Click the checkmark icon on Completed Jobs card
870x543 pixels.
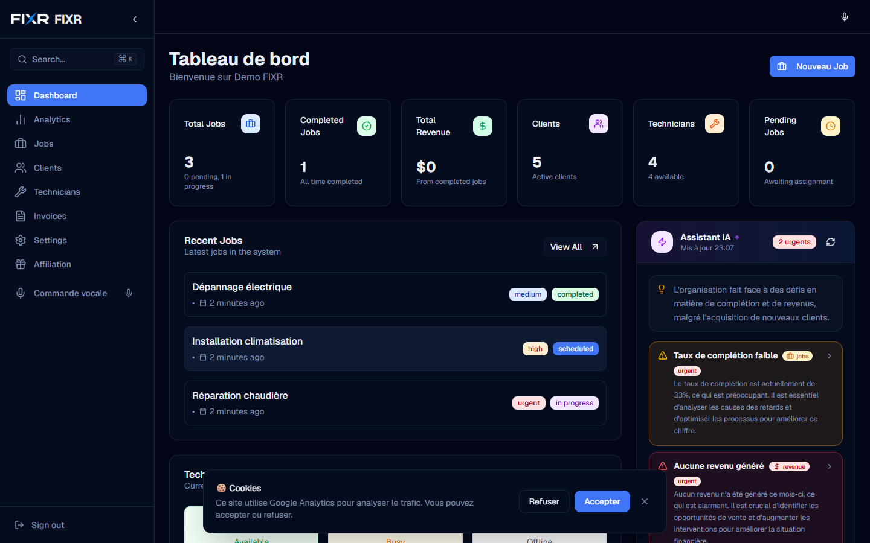click(x=367, y=126)
